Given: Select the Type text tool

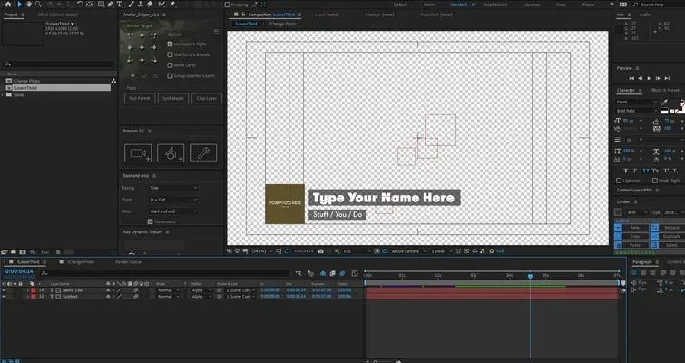Looking at the screenshot, I should 119,4.
